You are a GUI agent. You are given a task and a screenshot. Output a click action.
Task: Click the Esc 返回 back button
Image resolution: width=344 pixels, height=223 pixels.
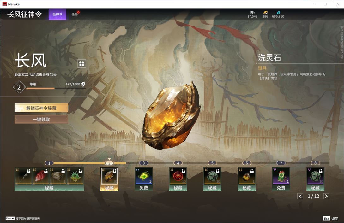(331, 219)
